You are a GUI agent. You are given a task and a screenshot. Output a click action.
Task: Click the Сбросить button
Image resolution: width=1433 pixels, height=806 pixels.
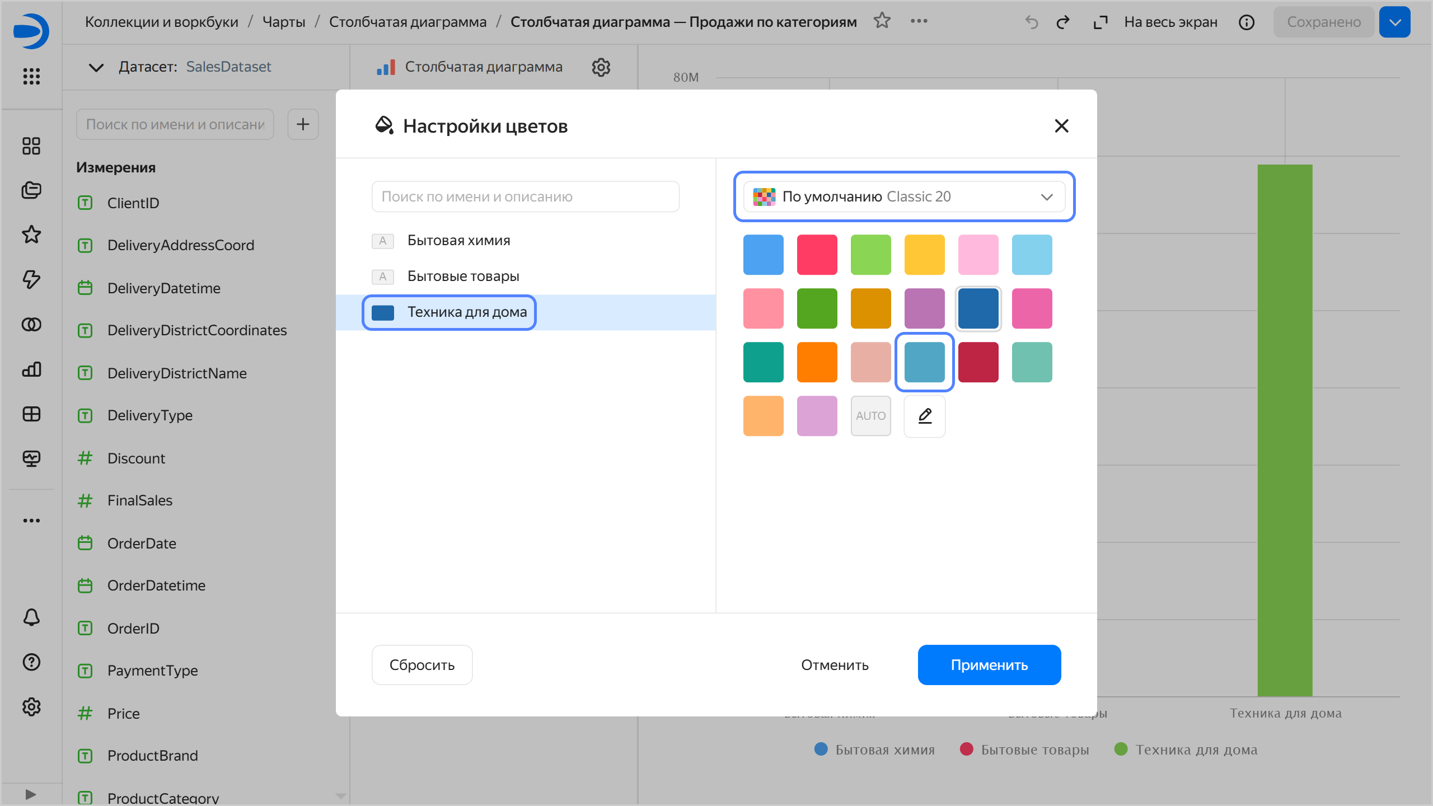(422, 665)
